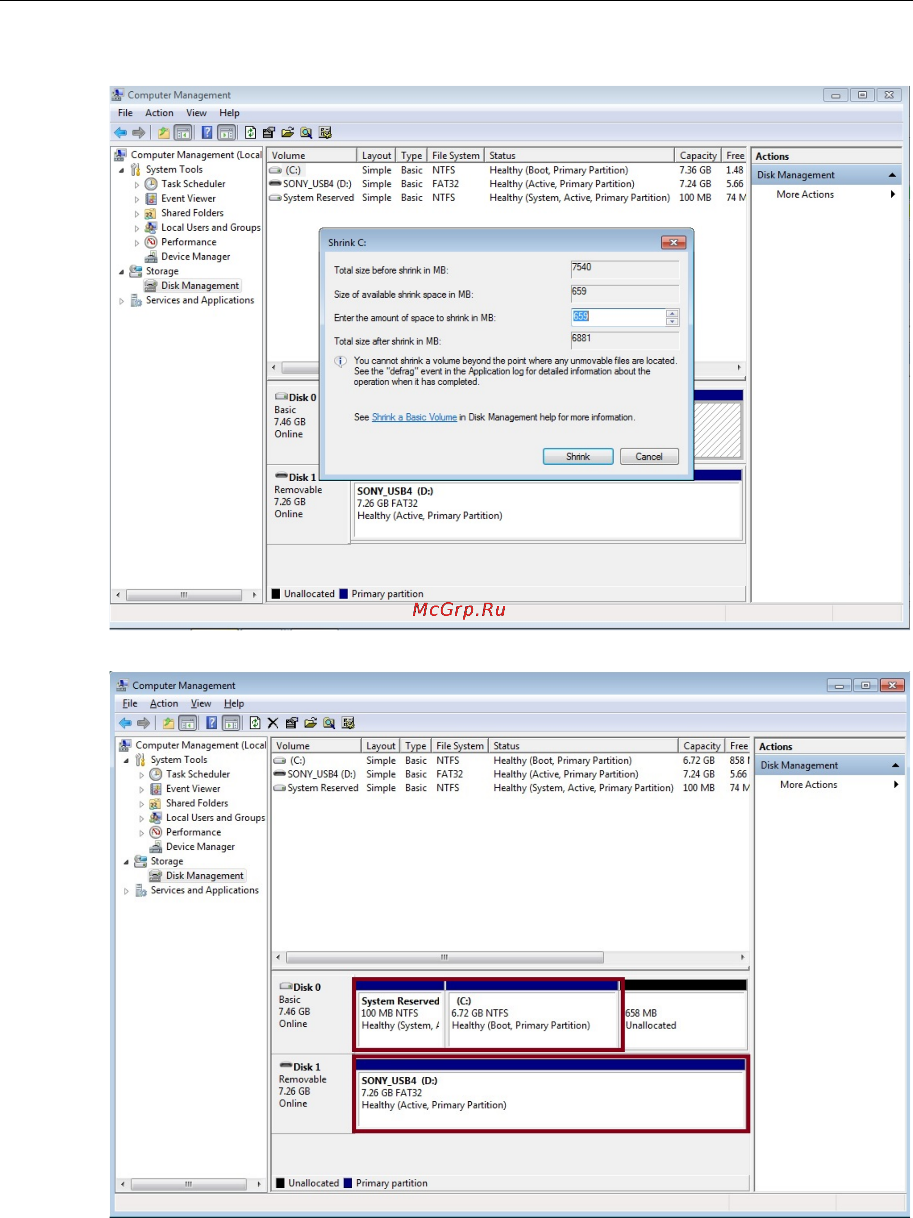Toggle Show/Hide Action Pane icon in upper window

pyautogui.click(x=226, y=132)
